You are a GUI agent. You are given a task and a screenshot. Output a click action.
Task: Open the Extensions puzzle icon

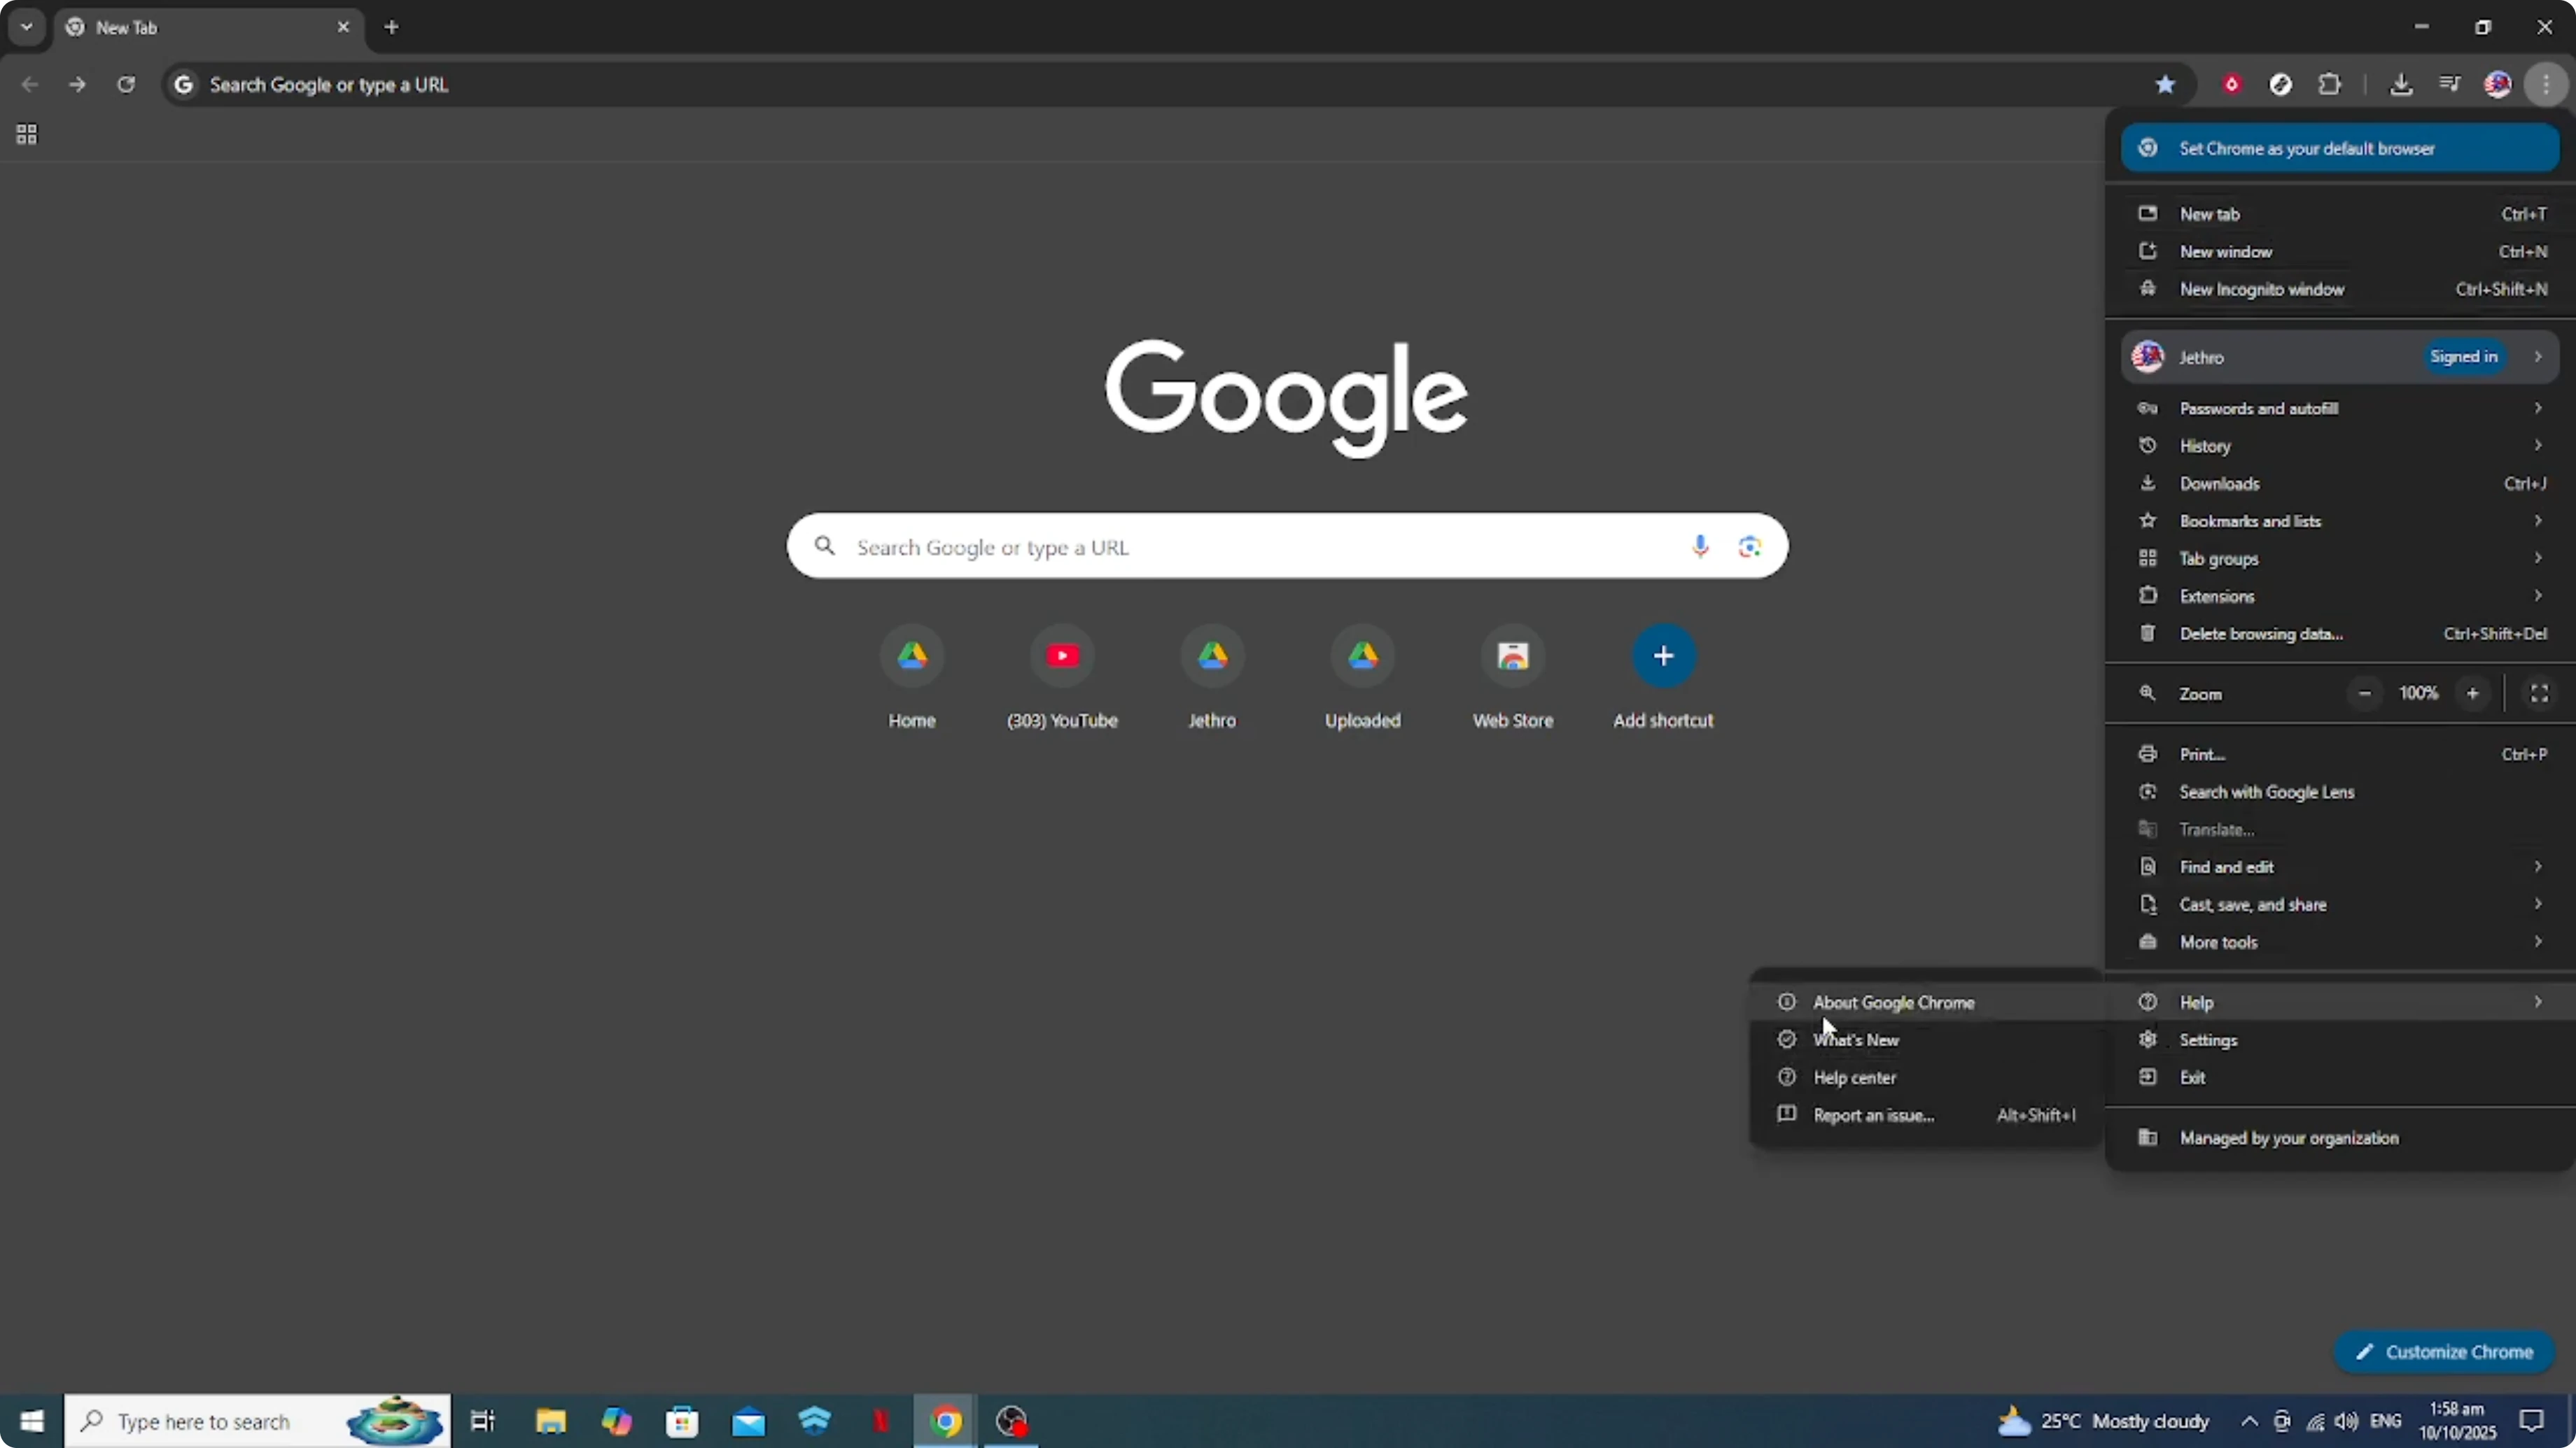click(2330, 84)
